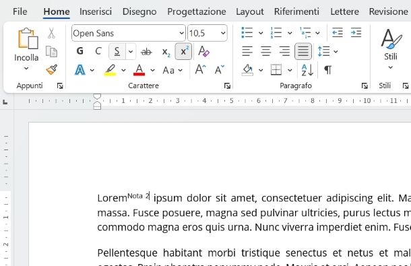Click the Incolla paste clipboard icon
The width and height of the screenshot is (411, 266).
click(x=28, y=38)
